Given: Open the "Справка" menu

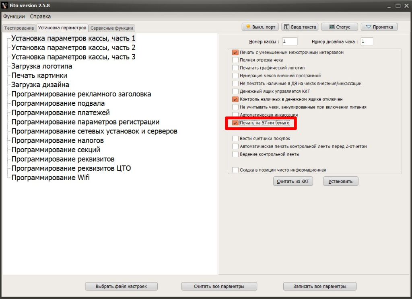Looking at the screenshot, I should (x=40, y=16).
